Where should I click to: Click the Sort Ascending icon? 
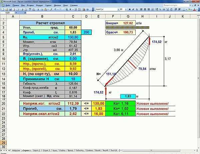click(x=76, y=9)
